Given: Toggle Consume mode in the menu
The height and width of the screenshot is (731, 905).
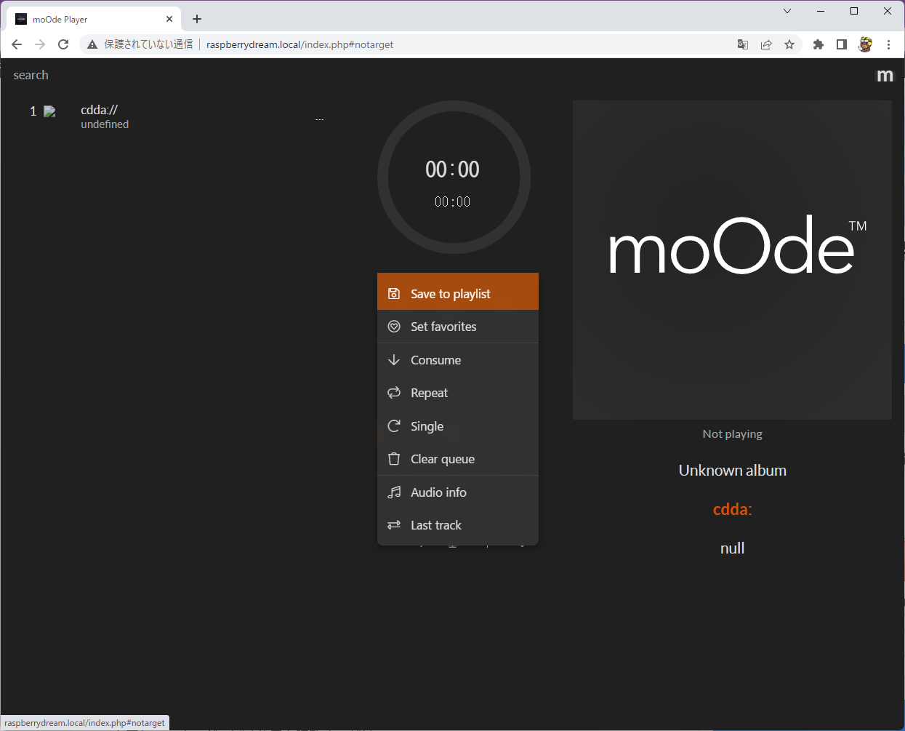Looking at the screenshot, I should (x=458, y=360).
